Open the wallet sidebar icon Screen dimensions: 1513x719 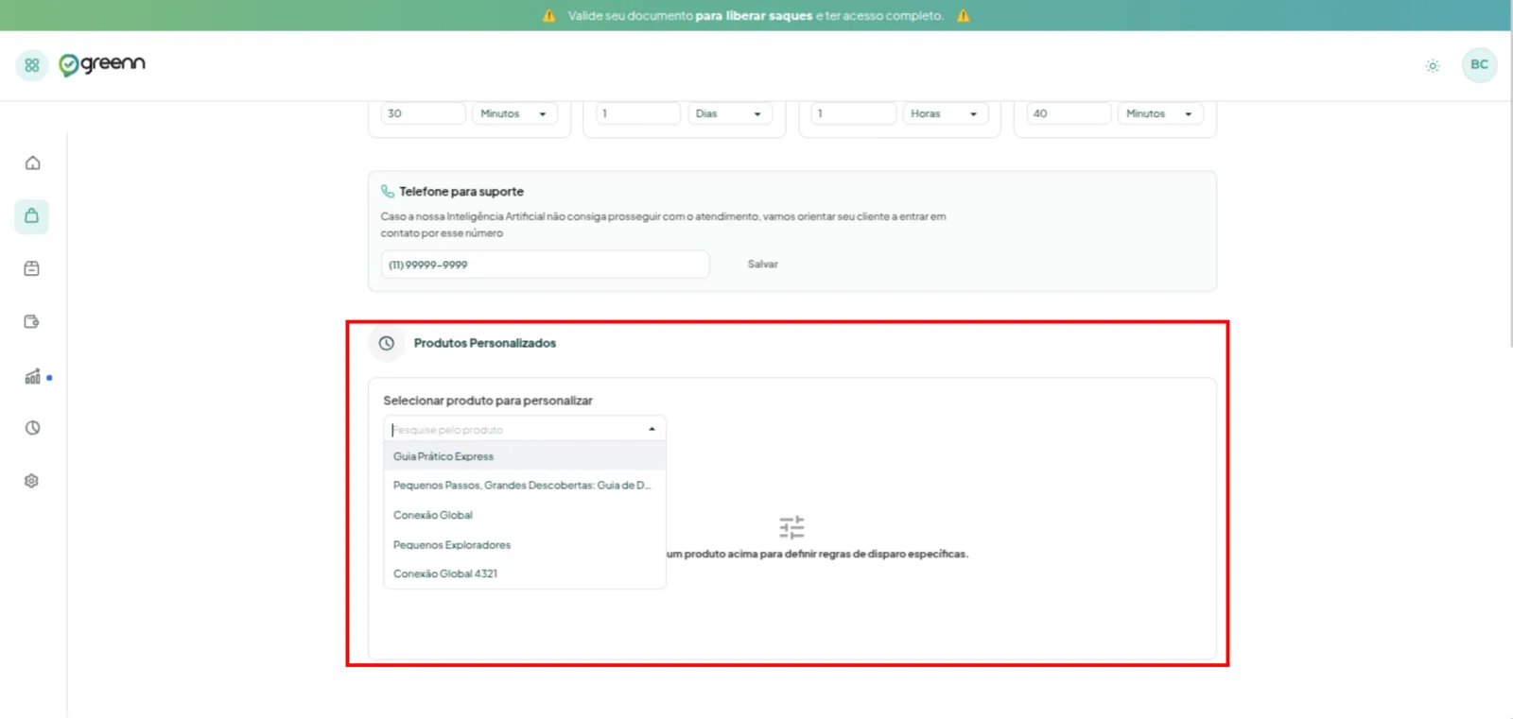pos(32,321)
